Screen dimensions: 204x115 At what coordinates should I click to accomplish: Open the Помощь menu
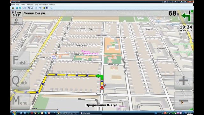point(52,4)
